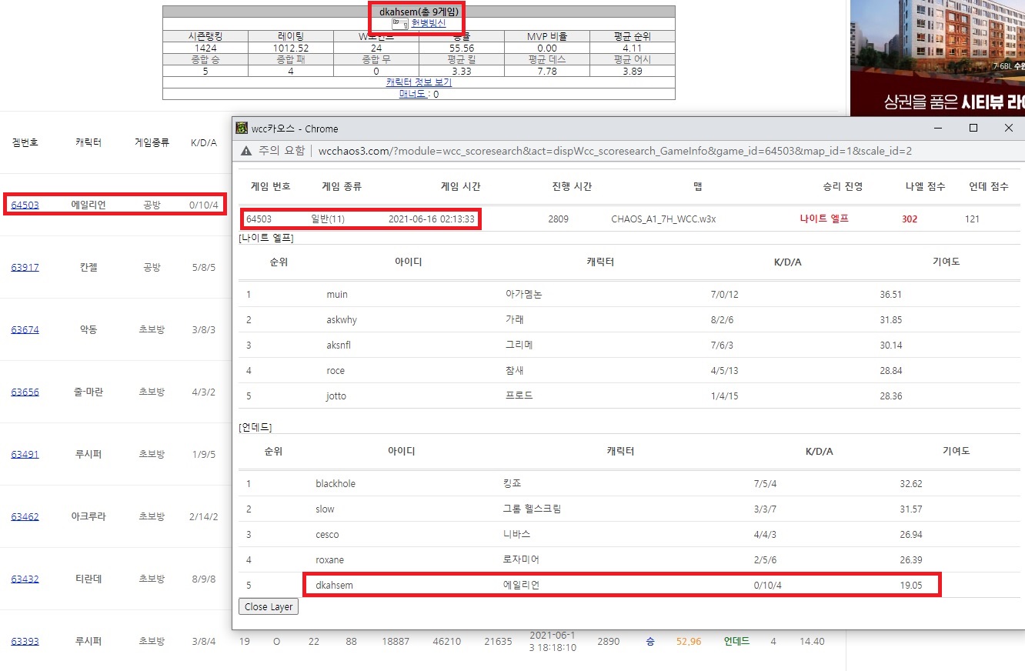Click 에일리언 character in game 64503 row
The width and height of the screenshot is (1025, 671).
click(88, 205)
